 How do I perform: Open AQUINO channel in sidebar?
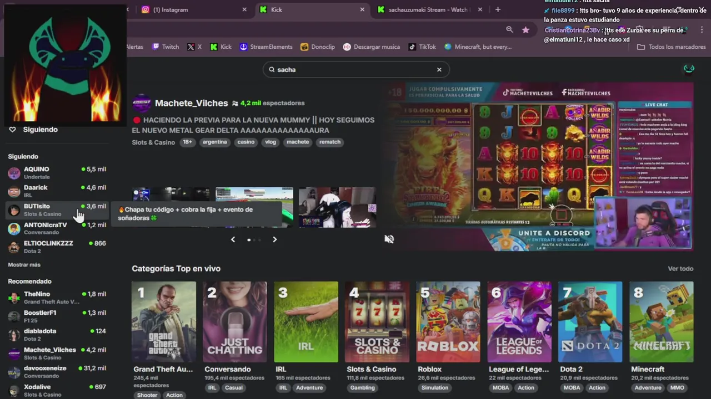click(x=57, y=173)
